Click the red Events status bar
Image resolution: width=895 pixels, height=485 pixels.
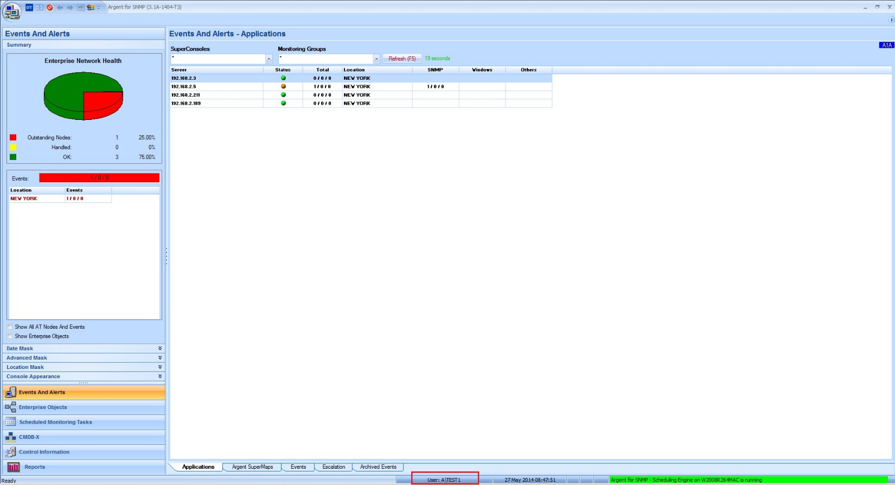tap(99, 178)
